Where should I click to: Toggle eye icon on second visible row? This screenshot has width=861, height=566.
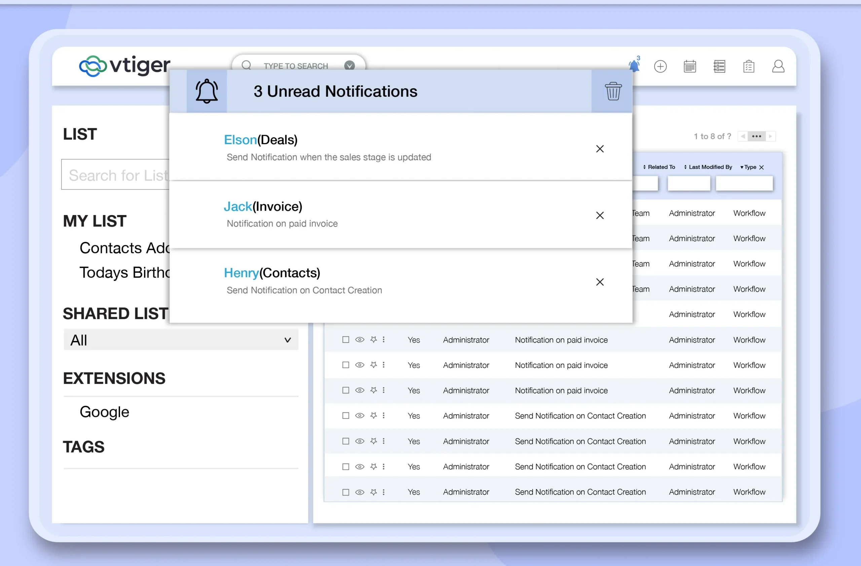pos(360,365)
